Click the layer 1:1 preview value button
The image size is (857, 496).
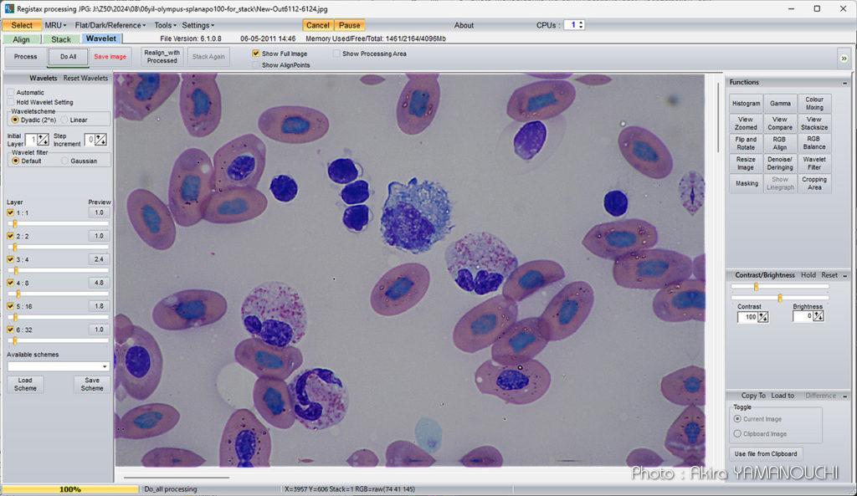[x=99, y=212]
